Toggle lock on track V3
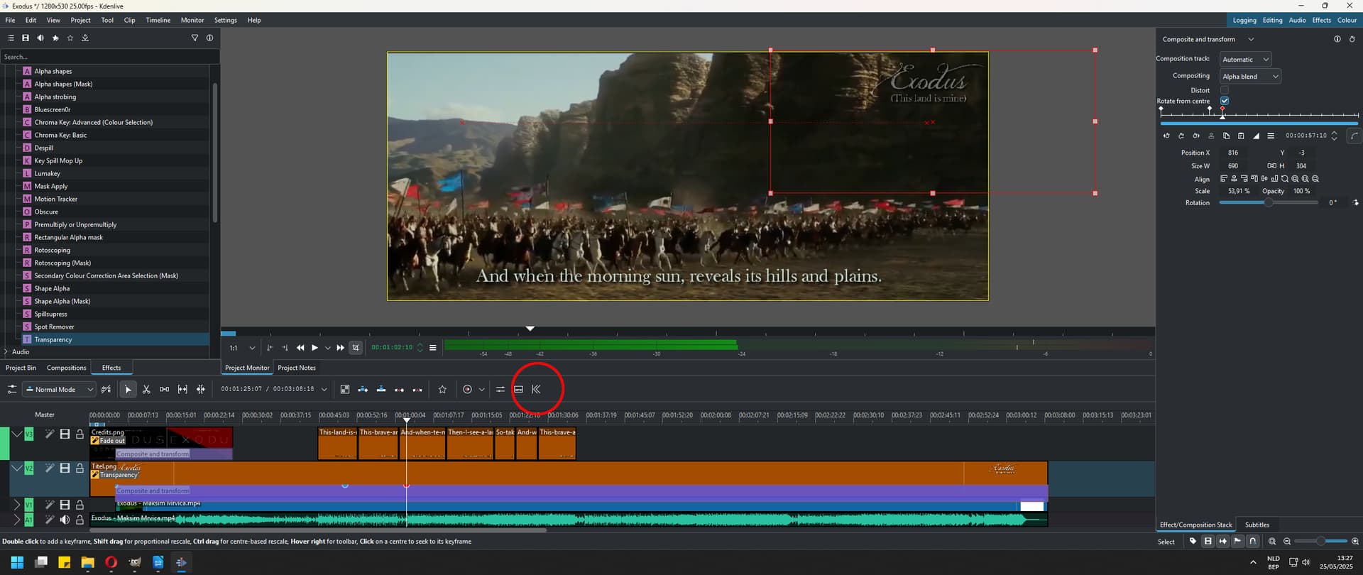The image size is (1363, 575). click(x=80, y=434)
